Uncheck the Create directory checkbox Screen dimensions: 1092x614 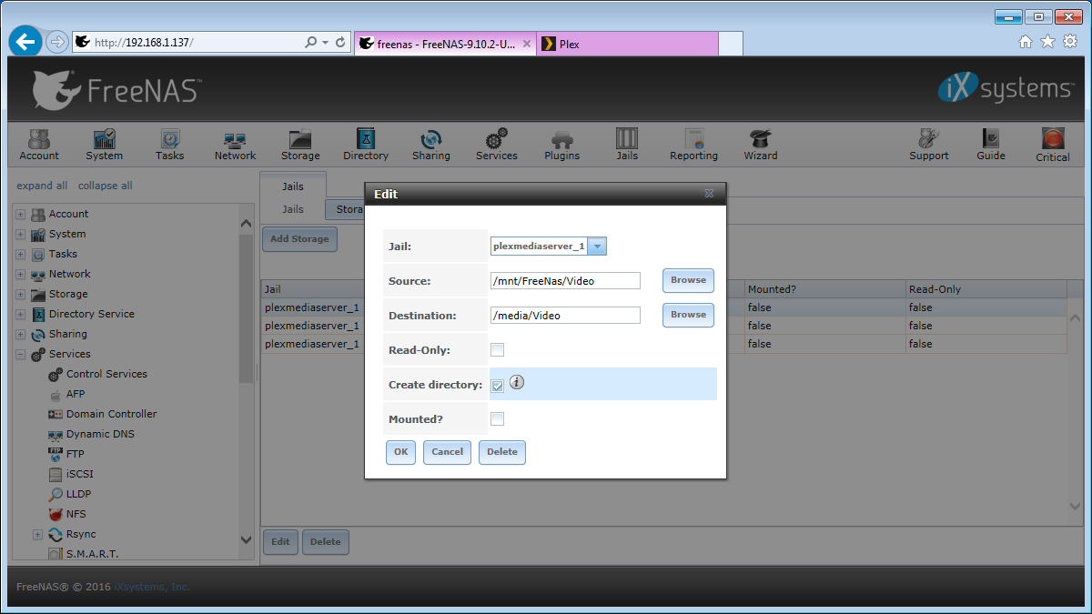click(498, 386)
